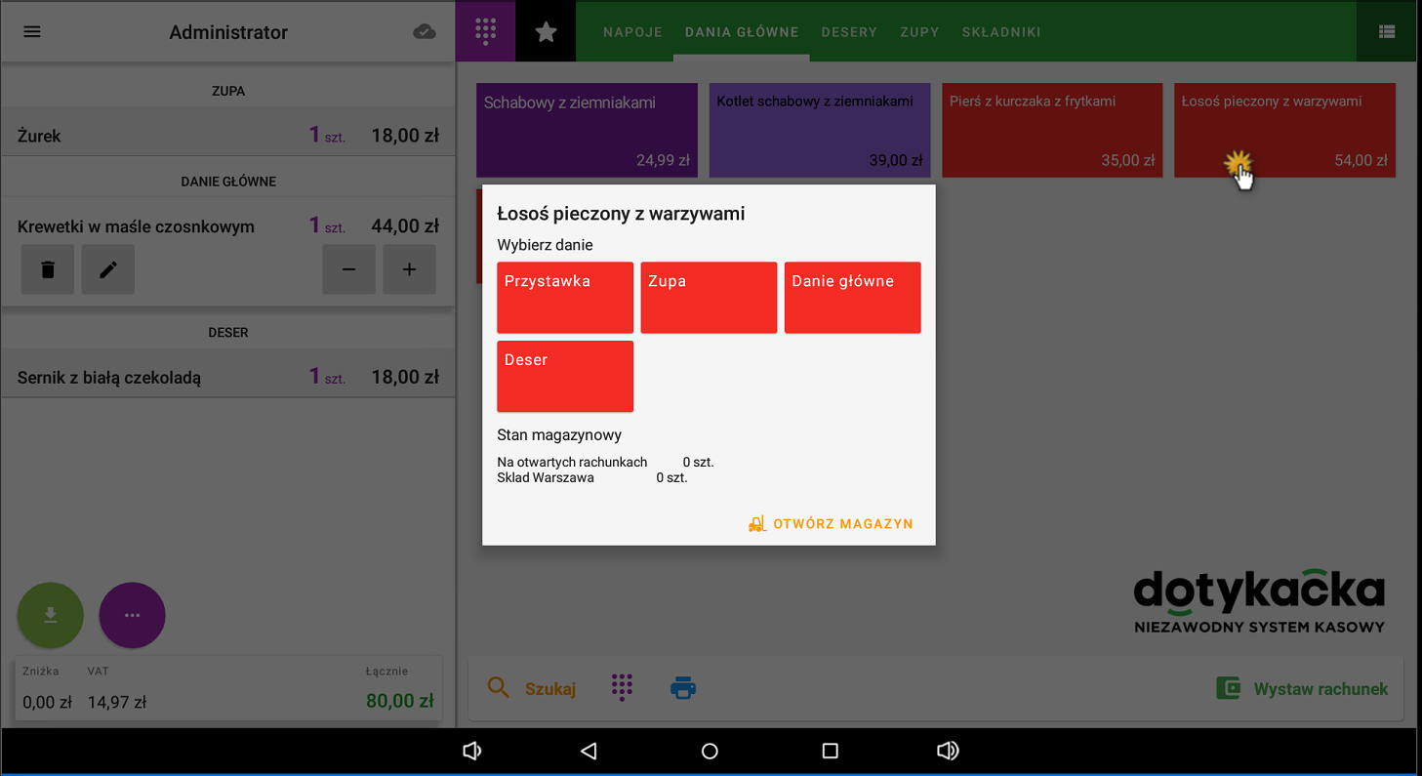Delete Krewetki item with trash icon
Screen dimensions: 1422x776
[x=48, y=269]
